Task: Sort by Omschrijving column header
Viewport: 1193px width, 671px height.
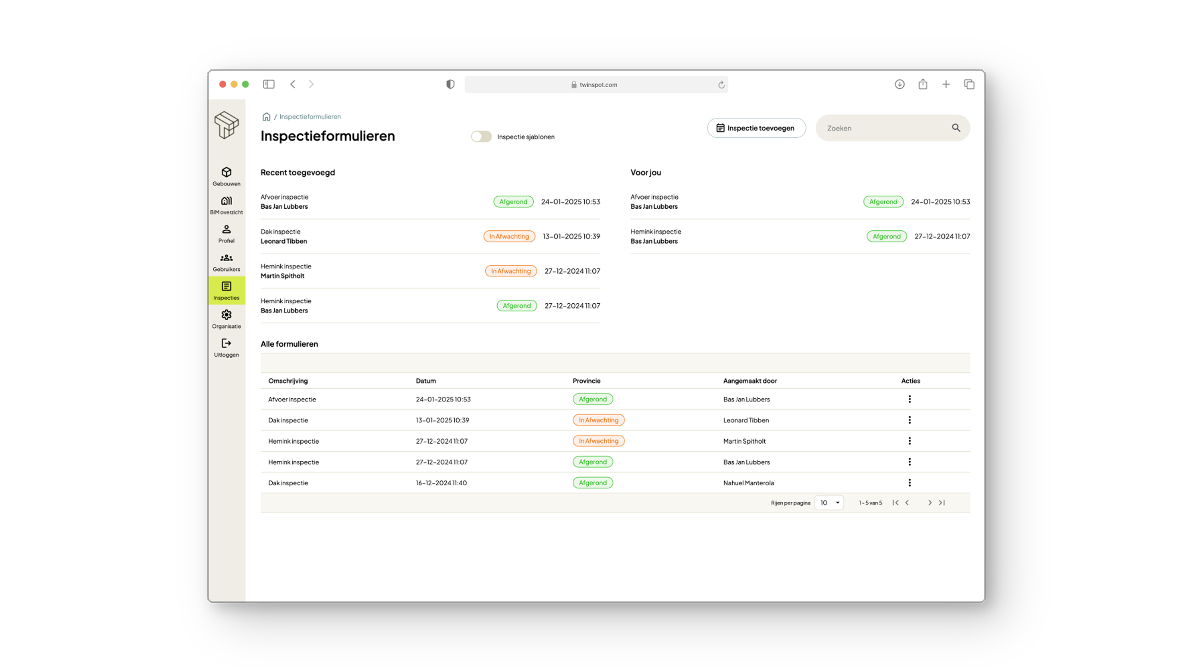Action: [287, 381]
